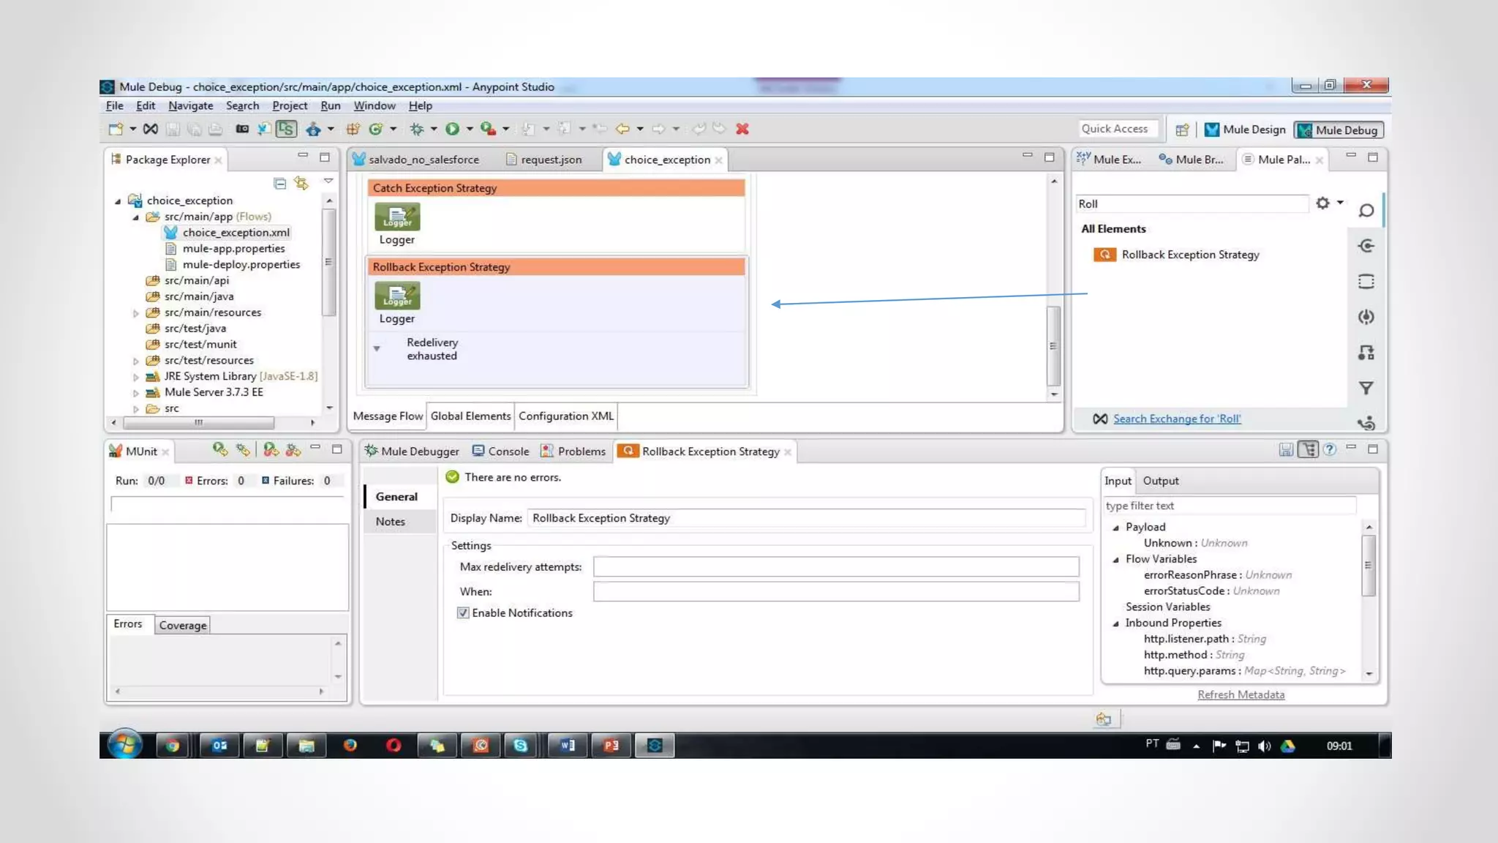Open the palette settings gear dropdown arrow
This screenshot has height=843, width=1498.
pyautogui.click(x=1340, y=203)
